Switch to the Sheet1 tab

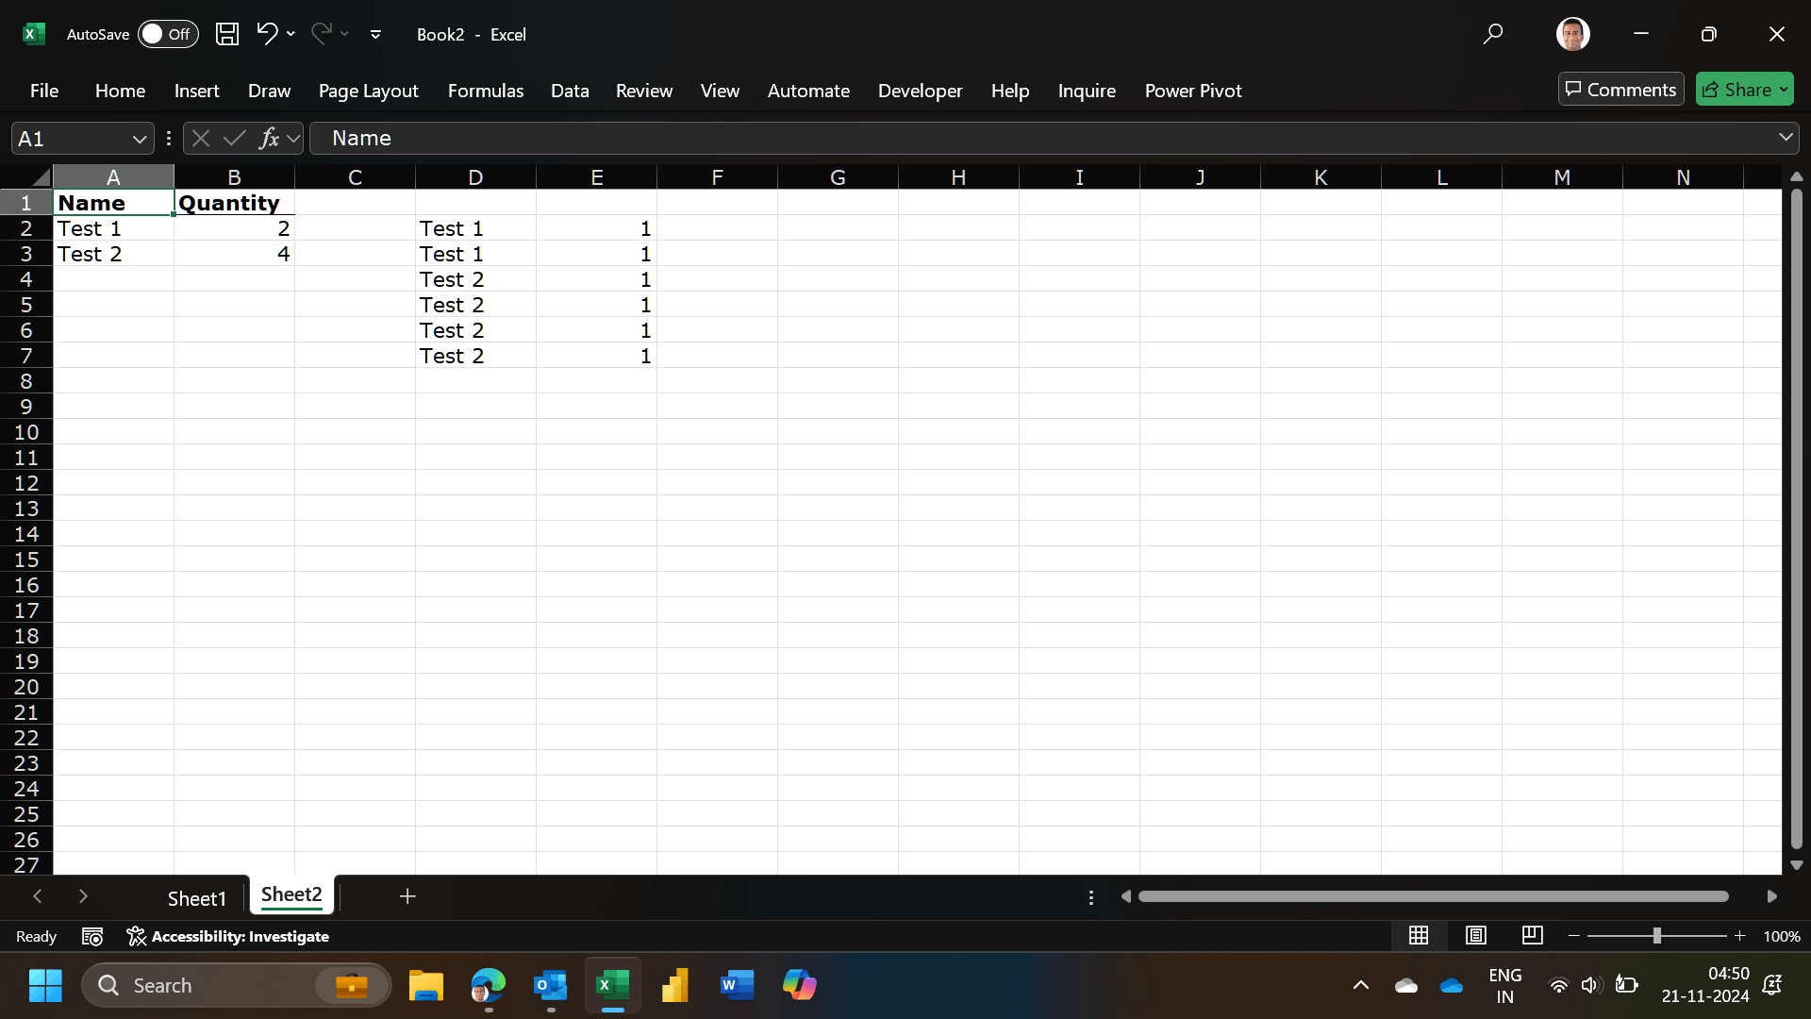pyautogui.click(x=197, y=898)
